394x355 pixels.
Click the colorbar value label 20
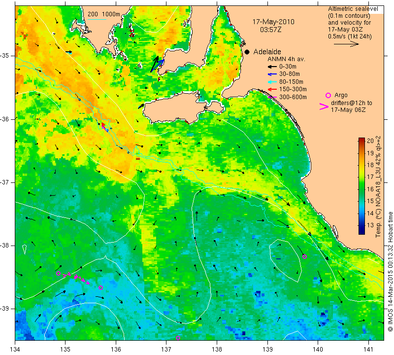coord(371,141)
